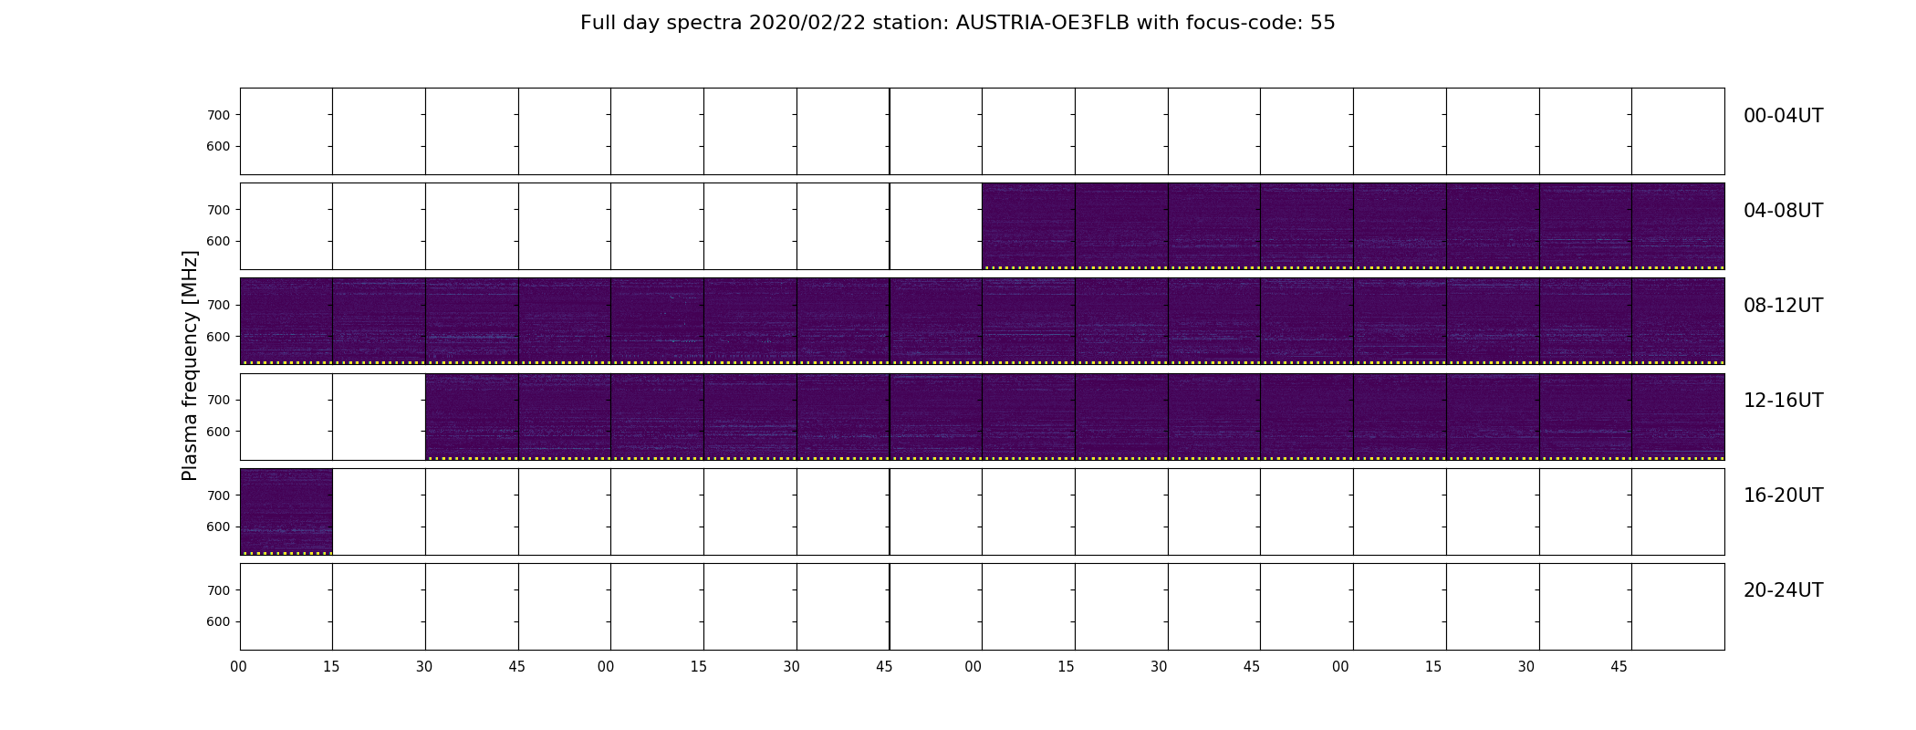Click the "08-12UT" row label

point(1783,306)
